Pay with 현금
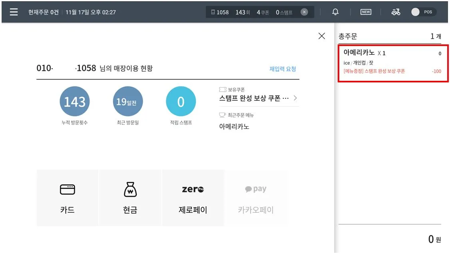The image size is (450, 254). pos(130,198)
